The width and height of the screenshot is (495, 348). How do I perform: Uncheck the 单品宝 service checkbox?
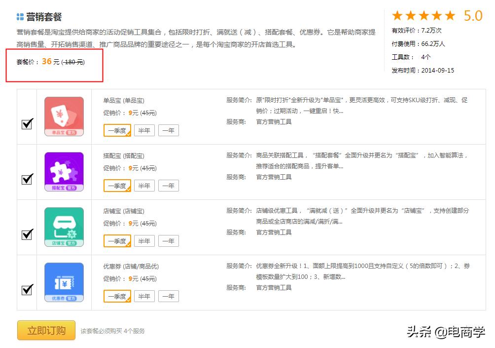point(27,123)
